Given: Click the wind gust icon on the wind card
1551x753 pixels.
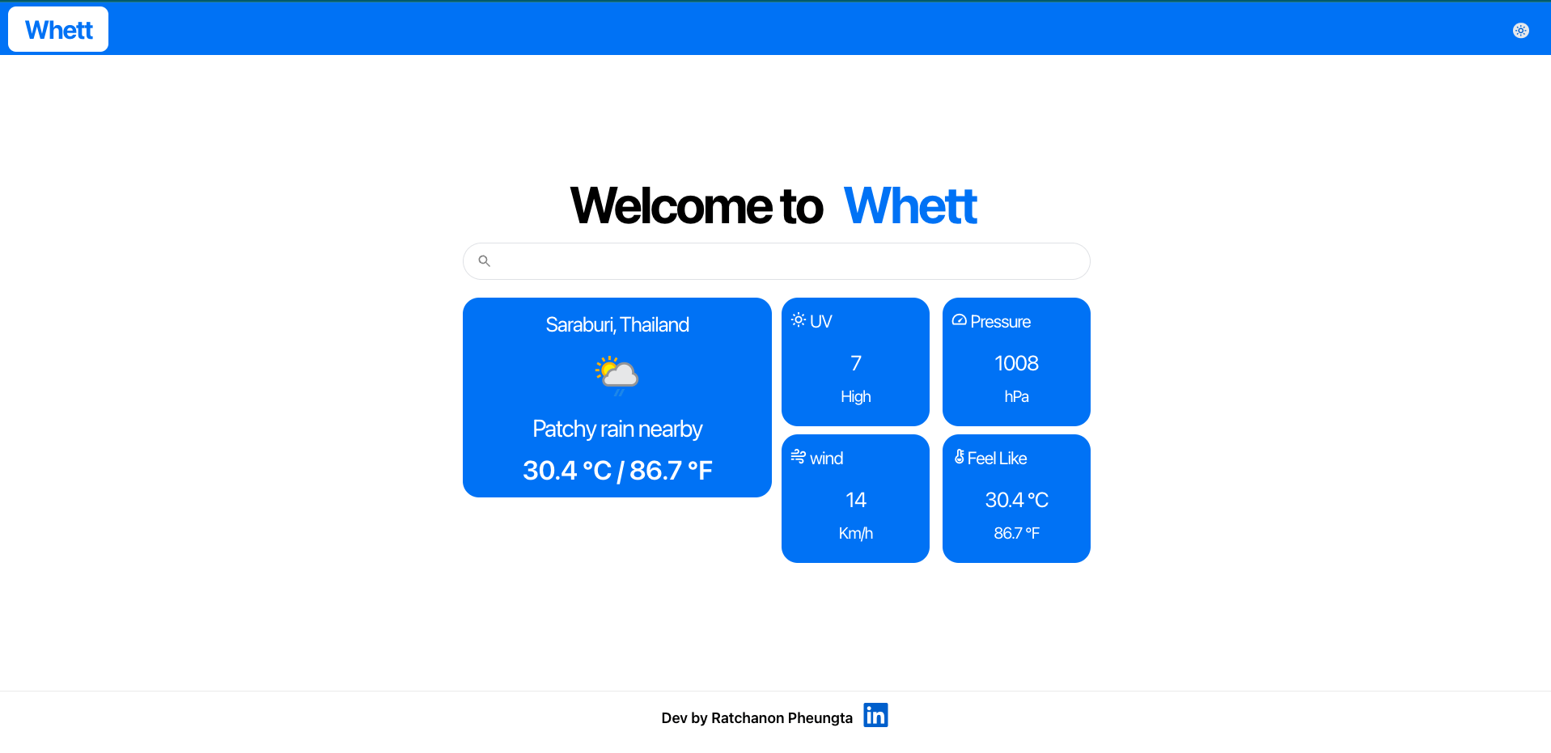Looking at the screenshot, I should coord(799,456).
